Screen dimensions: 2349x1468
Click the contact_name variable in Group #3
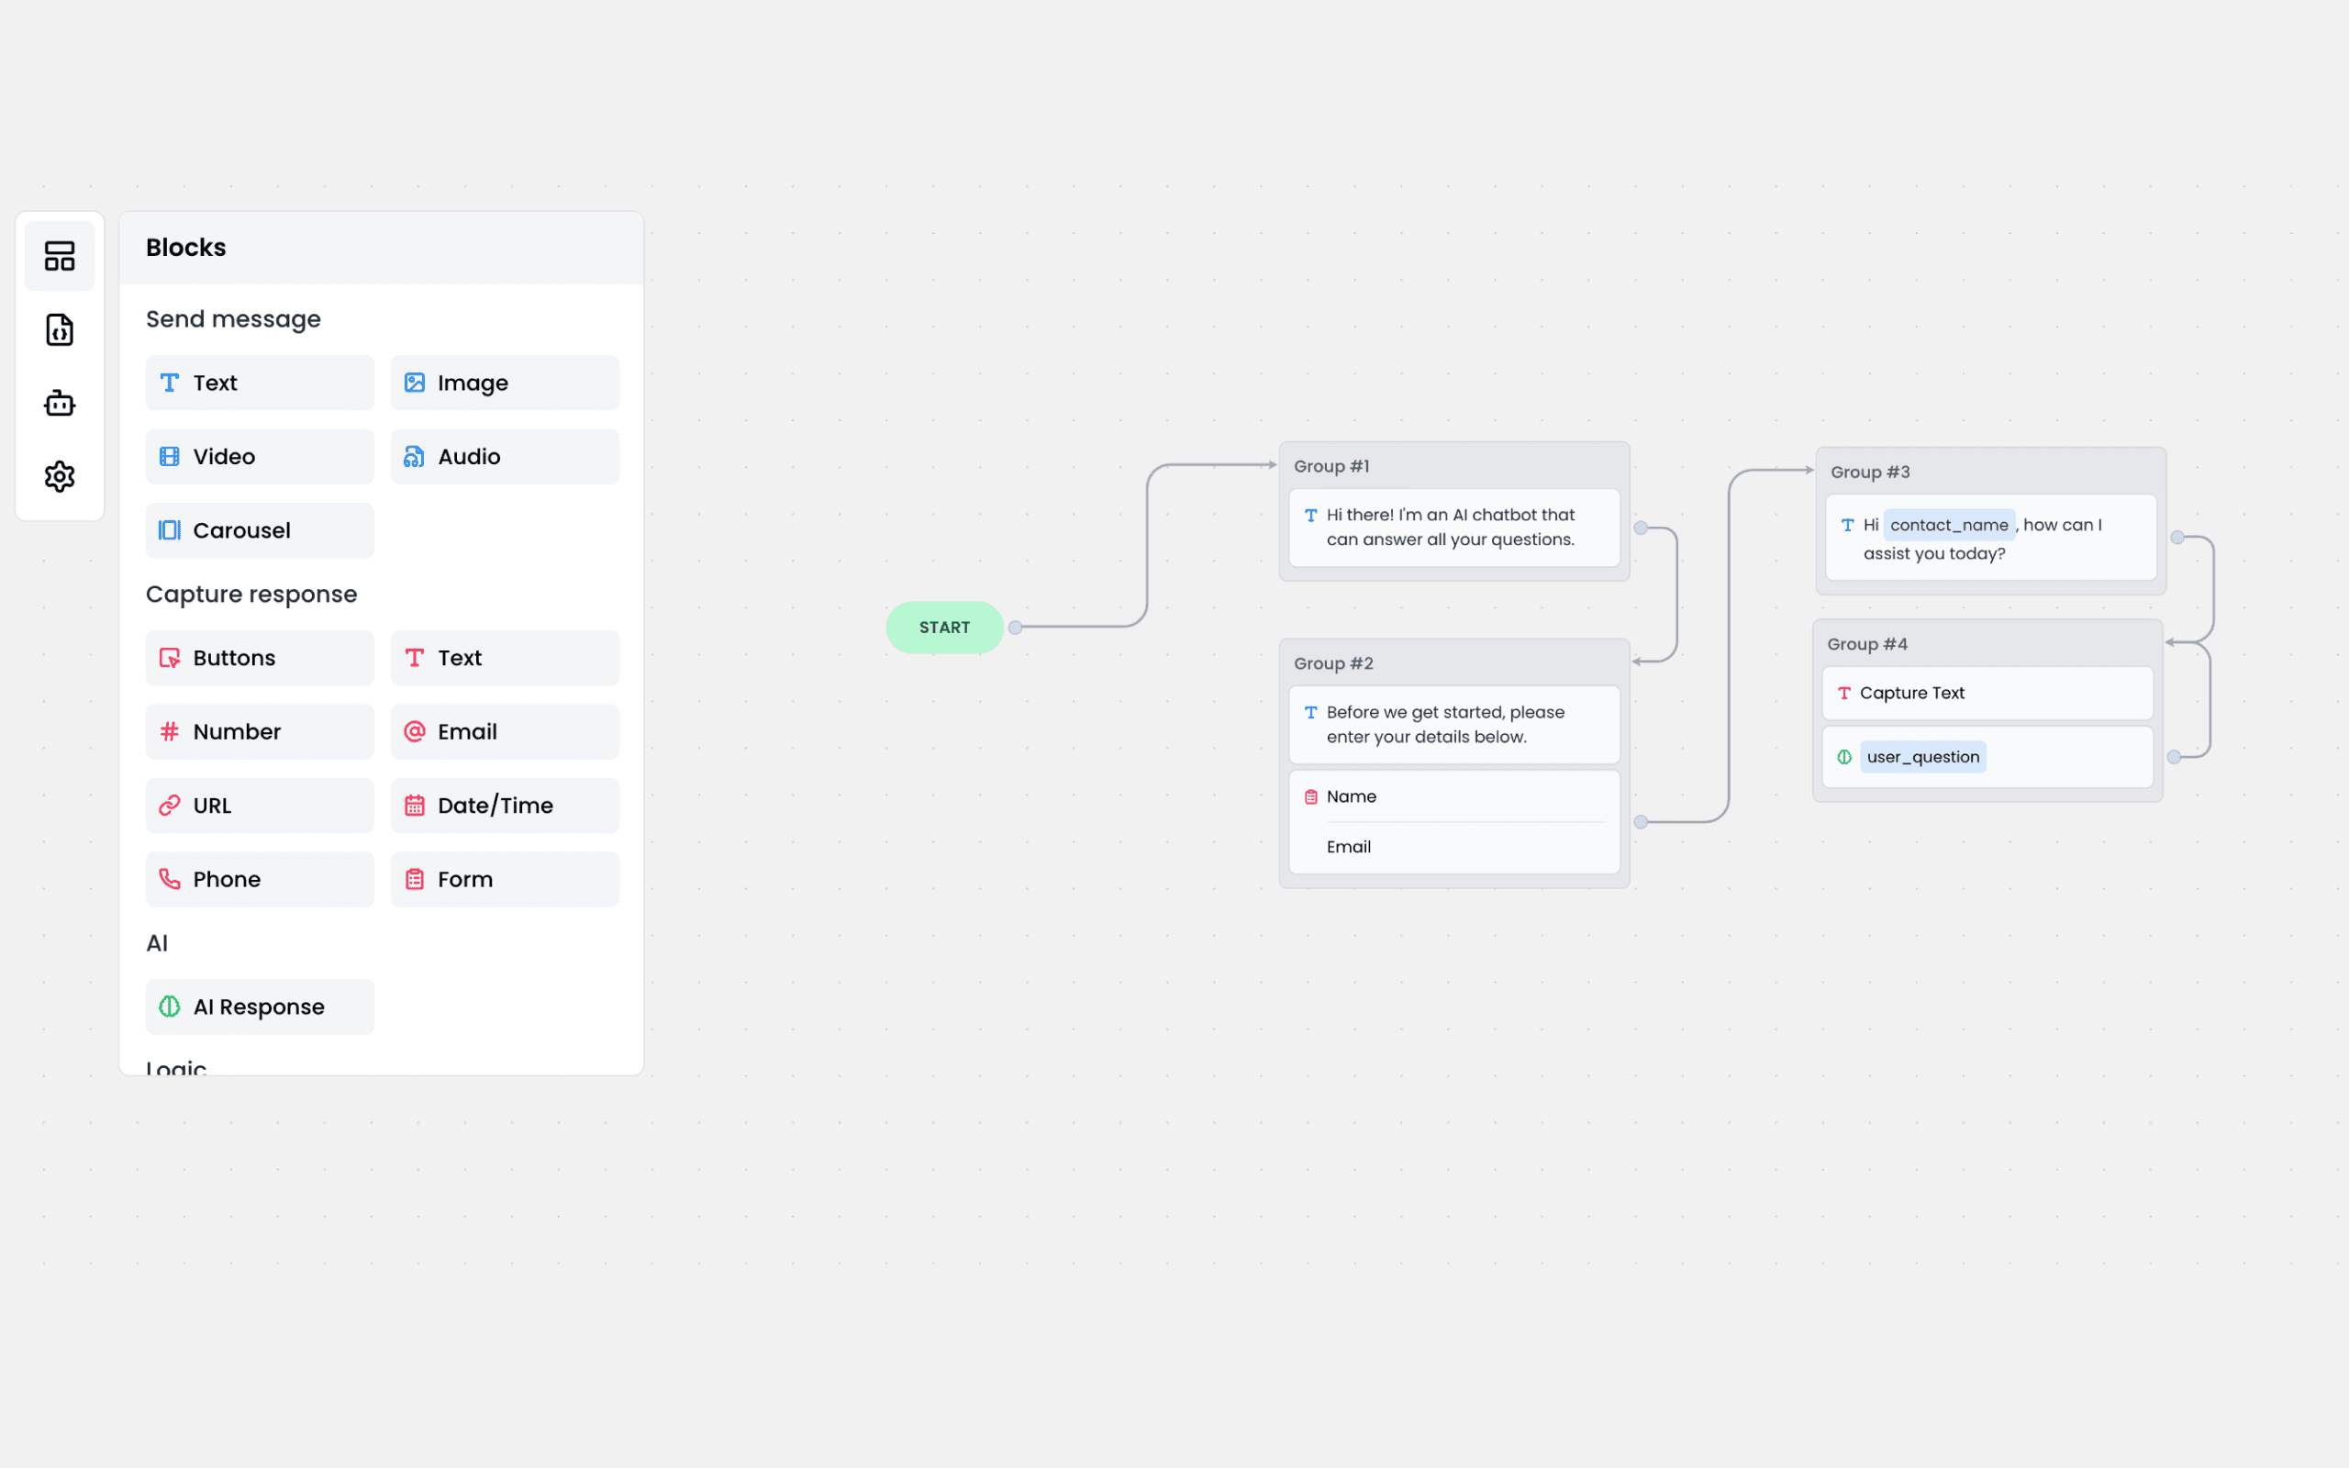[1948, 525]
